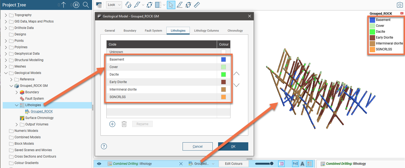405x168 pixels.
Task: Switch to the General tab
Action: click(x=110, y=31)
